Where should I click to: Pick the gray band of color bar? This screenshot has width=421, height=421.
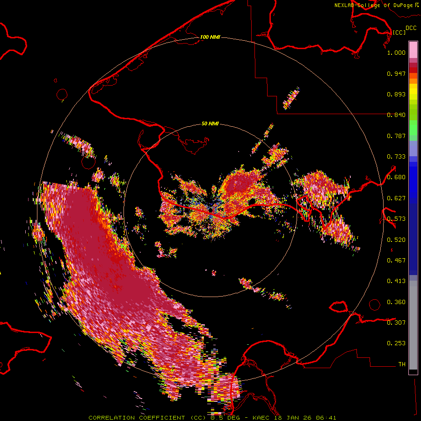tap(413, 325)
